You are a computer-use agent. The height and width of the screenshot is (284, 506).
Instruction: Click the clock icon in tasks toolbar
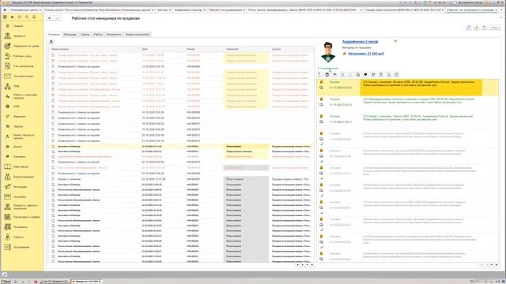tap(397, 74)
